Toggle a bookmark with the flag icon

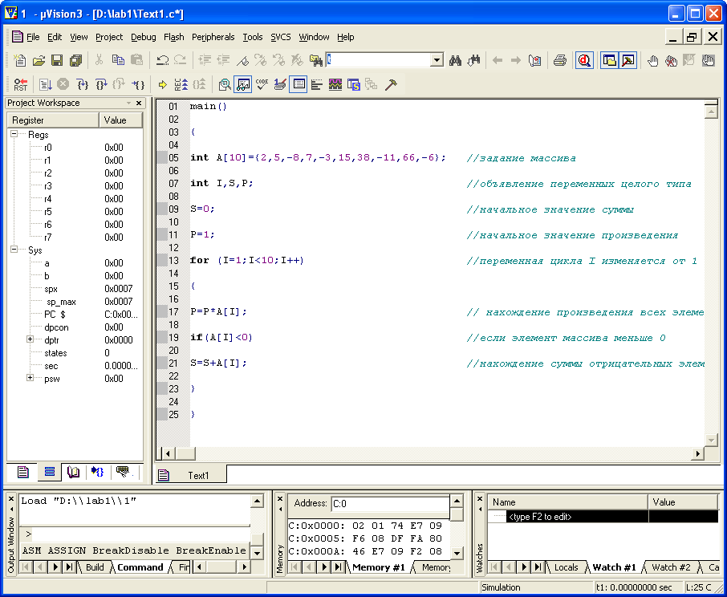[x=242, y=60]
